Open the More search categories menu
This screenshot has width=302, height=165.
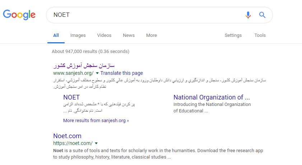coord(152,35)
